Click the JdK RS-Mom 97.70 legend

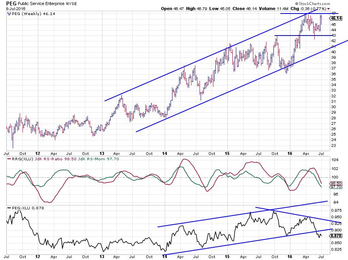99,159
